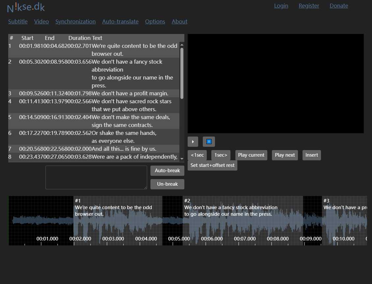Go to the Donate page link
This screenshot has height=284, width=372.
point(339,6)
